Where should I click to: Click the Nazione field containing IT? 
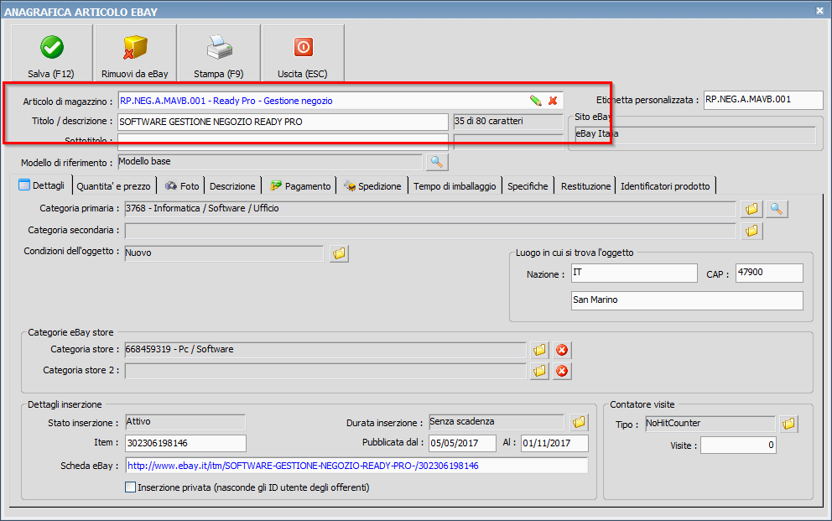(634, 274)
